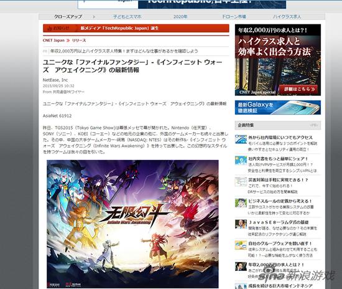This screenshot has height=289, width=342.
Task: Open 自社のグループウェアを問い直す article
Action: [280, 244]
